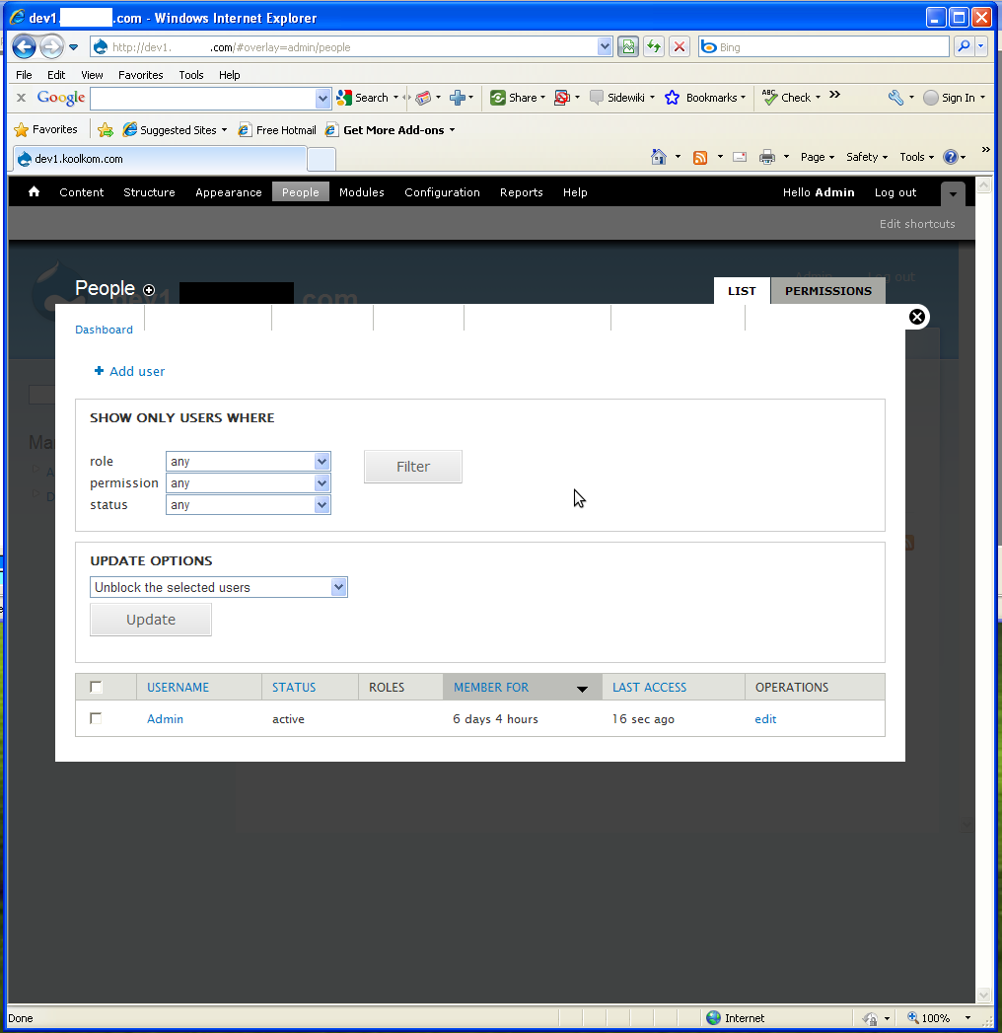The image size is (1002, 1033).
Task: Click the Google toolbar wrench settings icon
Action: (895, 98)
